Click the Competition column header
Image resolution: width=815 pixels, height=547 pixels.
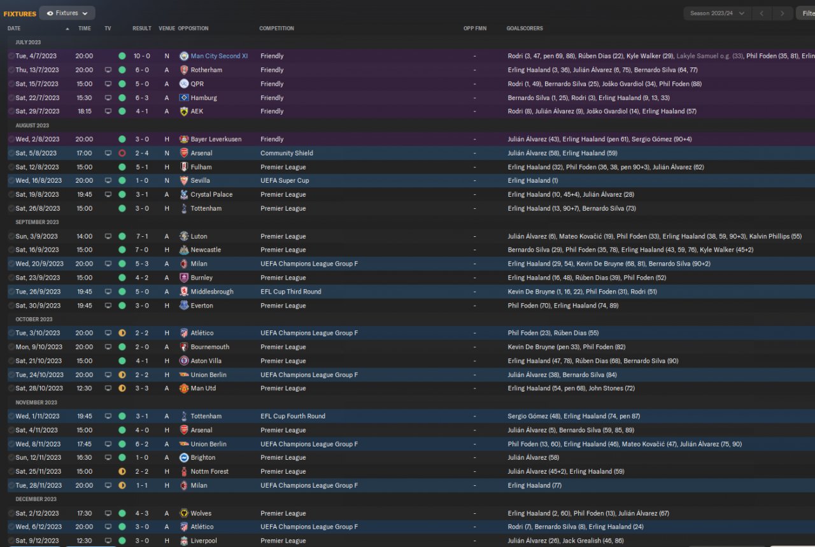(276, 29)
